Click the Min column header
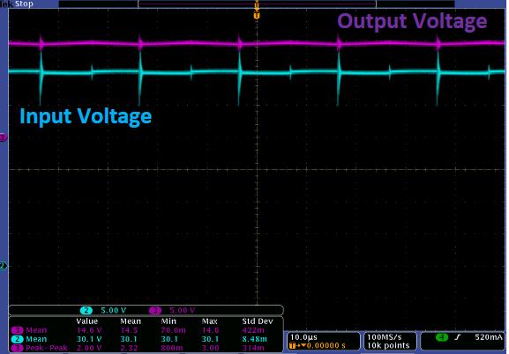Viewport: 509px width, 354px height. pyautogui.click(x=168, y=321)
